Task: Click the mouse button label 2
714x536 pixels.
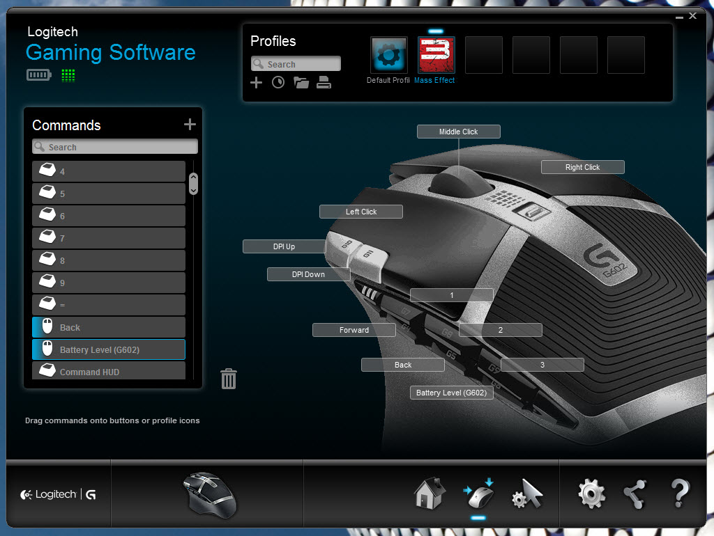Action: pyautogui.click(x=501, y=330)
